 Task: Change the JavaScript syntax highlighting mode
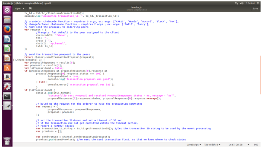[x=194, y=144]
